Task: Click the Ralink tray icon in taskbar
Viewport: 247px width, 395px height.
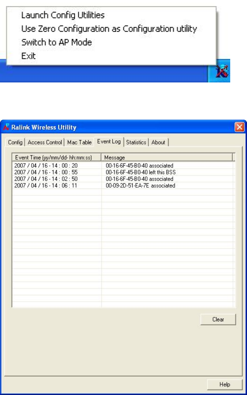Action: click(221, 72)
